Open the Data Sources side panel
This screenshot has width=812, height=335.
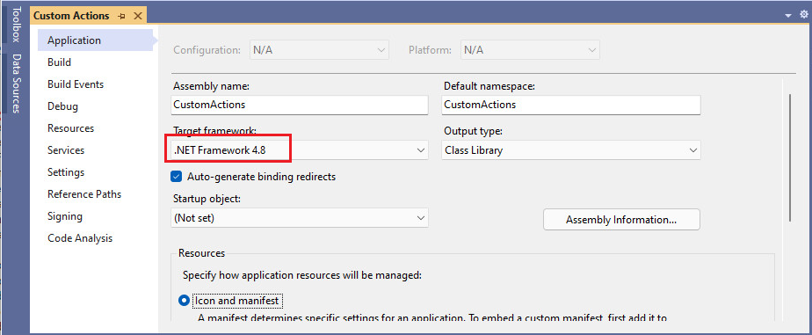17,84
